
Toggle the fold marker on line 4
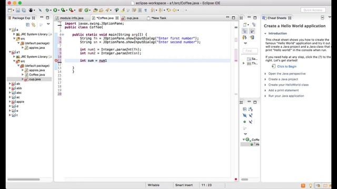pyautogui.click(x=63, y=35)
